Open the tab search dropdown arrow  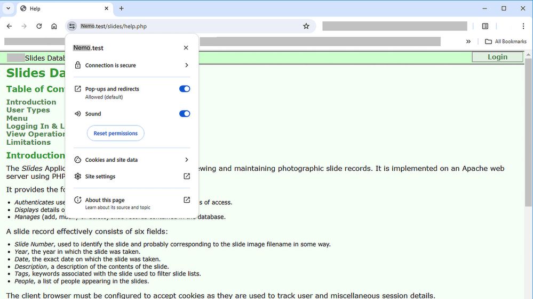pyautogui.click(x=8, y=9)
